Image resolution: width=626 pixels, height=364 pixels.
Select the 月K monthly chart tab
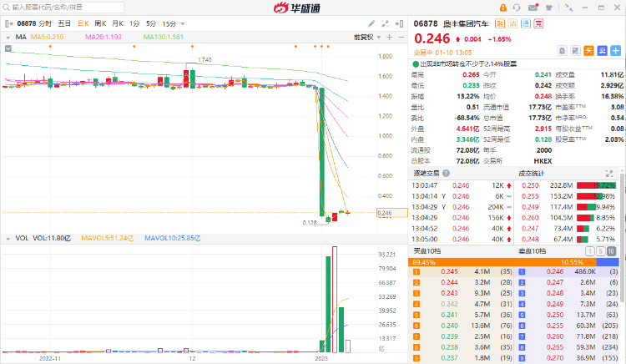(x=118, y=23)
